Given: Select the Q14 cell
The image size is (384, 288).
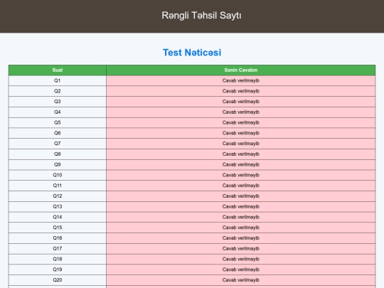Looking at the screenshot, I should [x=58, y=217].
